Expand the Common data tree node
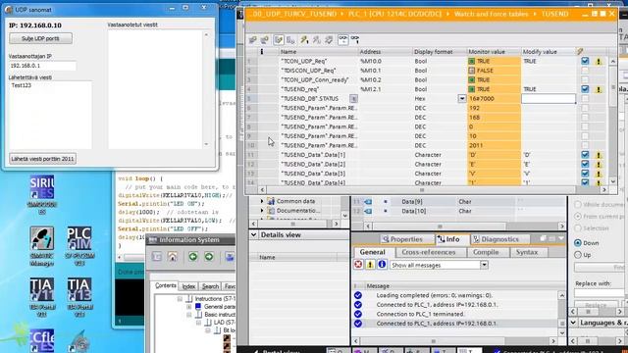 click(x=262, y=201)
